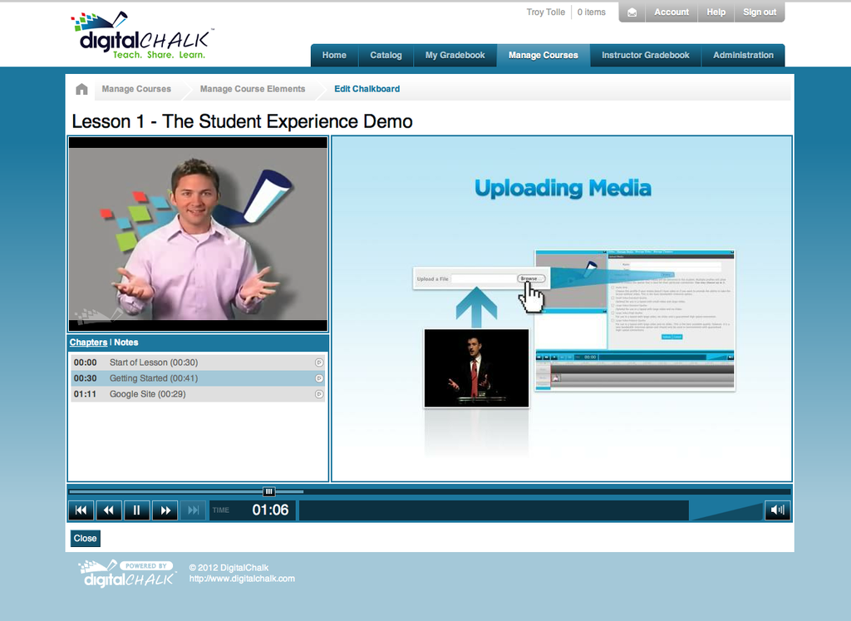
Task: Click the digitalchalk.com footer link
Action: click(242, 579)
